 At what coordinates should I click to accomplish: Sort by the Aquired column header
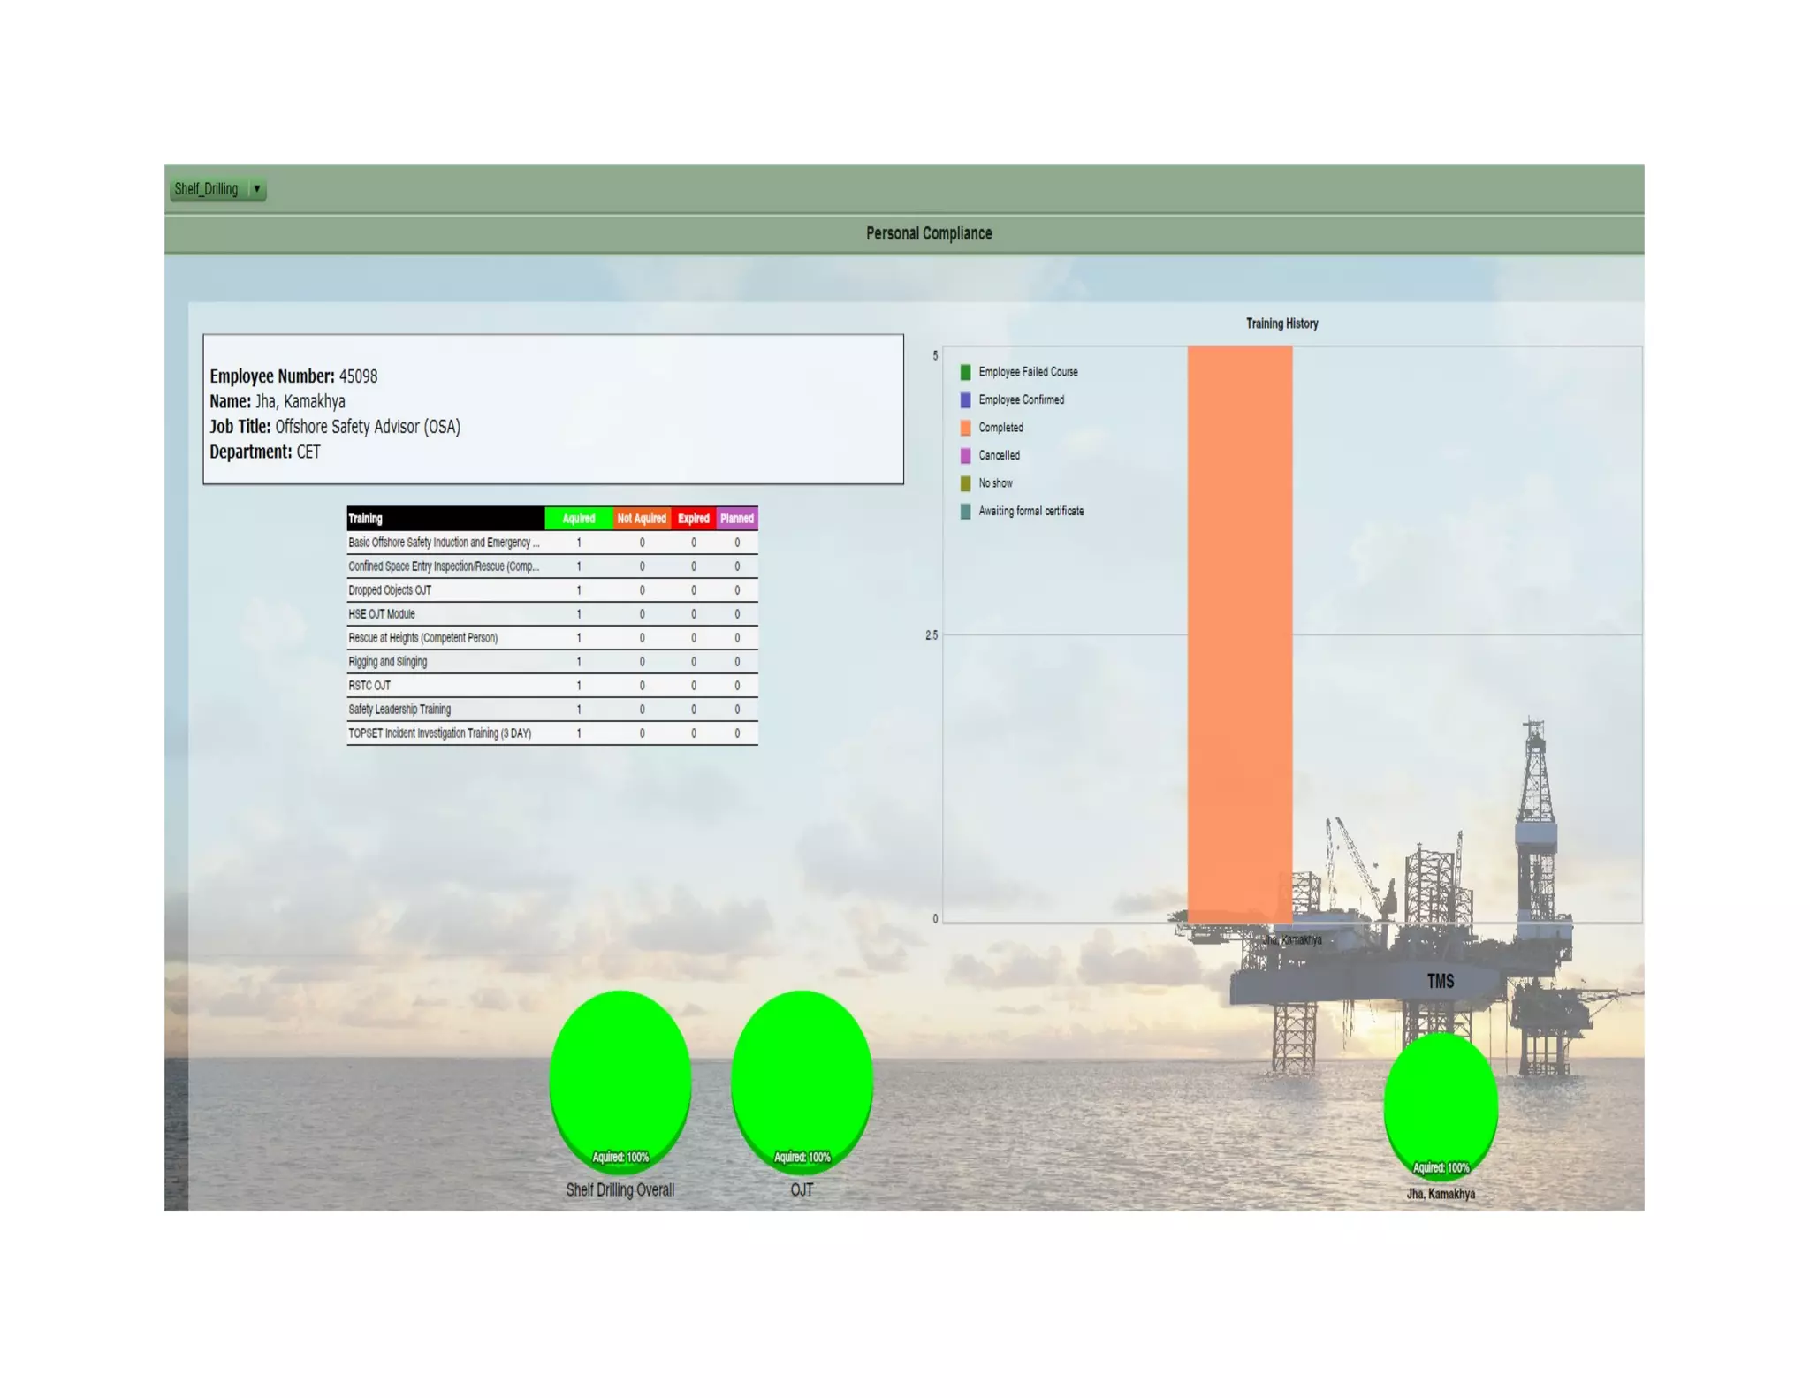[578, 519]
